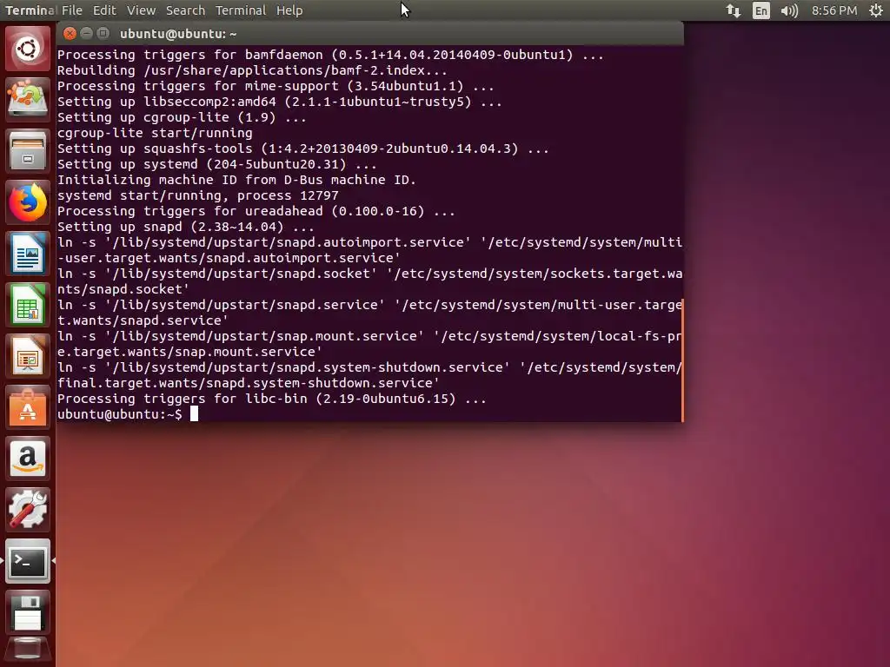Click 'Rebuilding /usr/share/applications/bamf-2.index' line

252,70
